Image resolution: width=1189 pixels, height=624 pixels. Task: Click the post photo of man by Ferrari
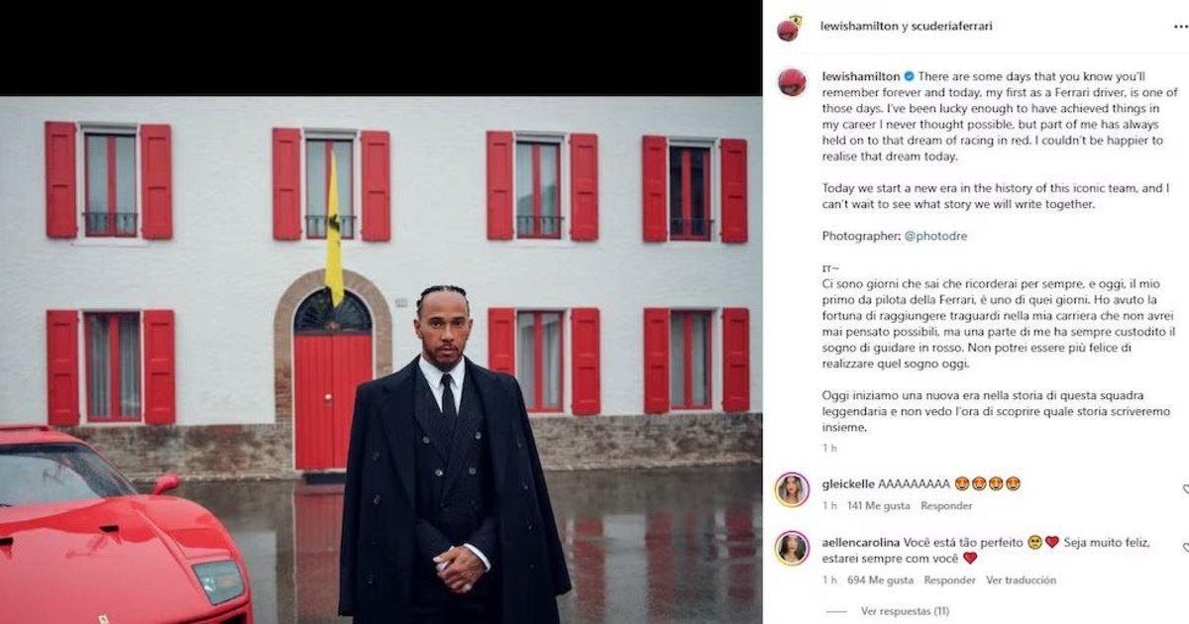[380, 360]
